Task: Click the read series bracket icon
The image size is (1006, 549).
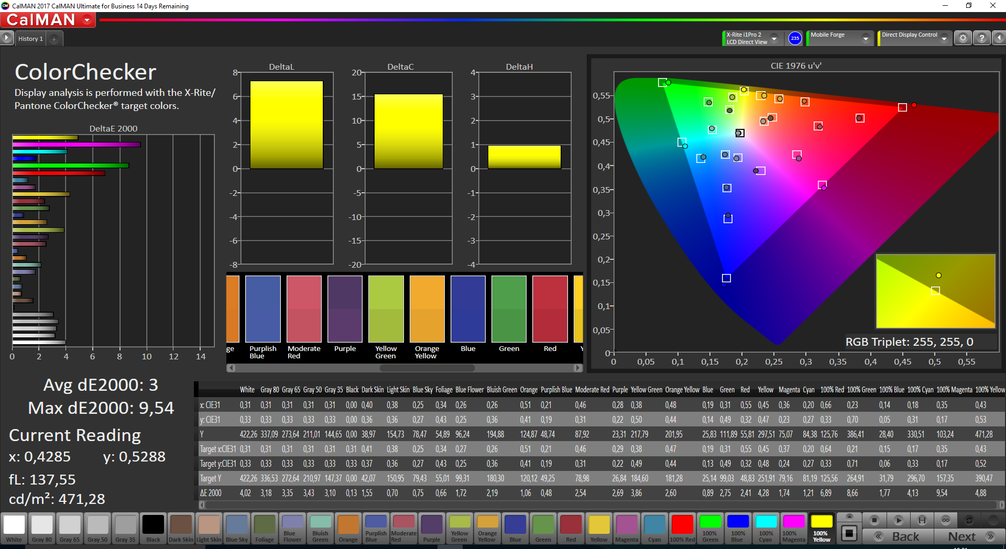Action: pos(922,520)
